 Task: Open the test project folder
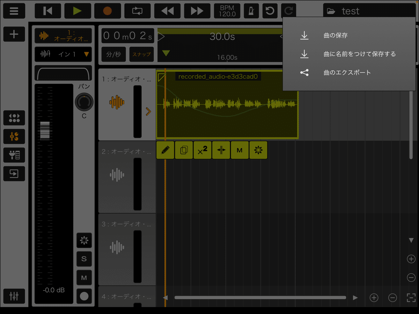pyautogui.click(x=369, y=11)
